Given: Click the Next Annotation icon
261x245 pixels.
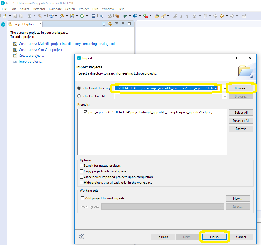Looking at the screenshot, I should point(195,16).
